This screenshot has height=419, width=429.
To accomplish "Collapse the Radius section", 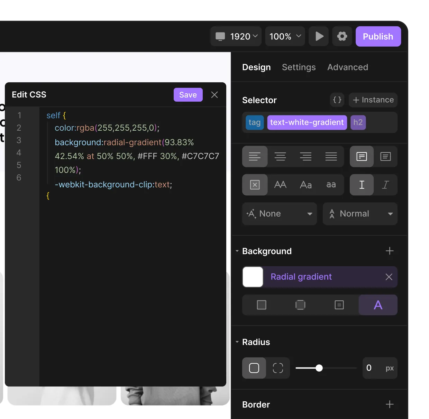I will [x=237, y=342].
